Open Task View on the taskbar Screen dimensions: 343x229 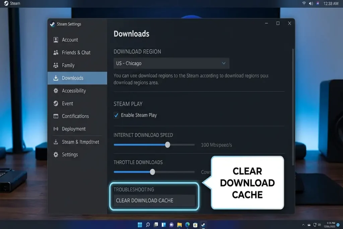(x=156, y=225)
